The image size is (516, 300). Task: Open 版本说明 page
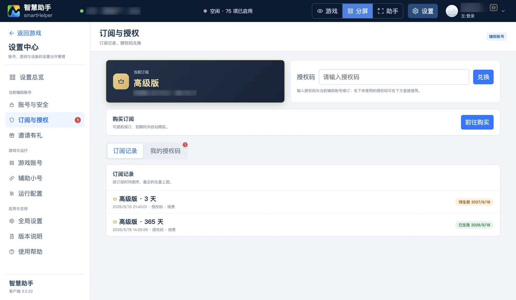(x=45, y=236)
